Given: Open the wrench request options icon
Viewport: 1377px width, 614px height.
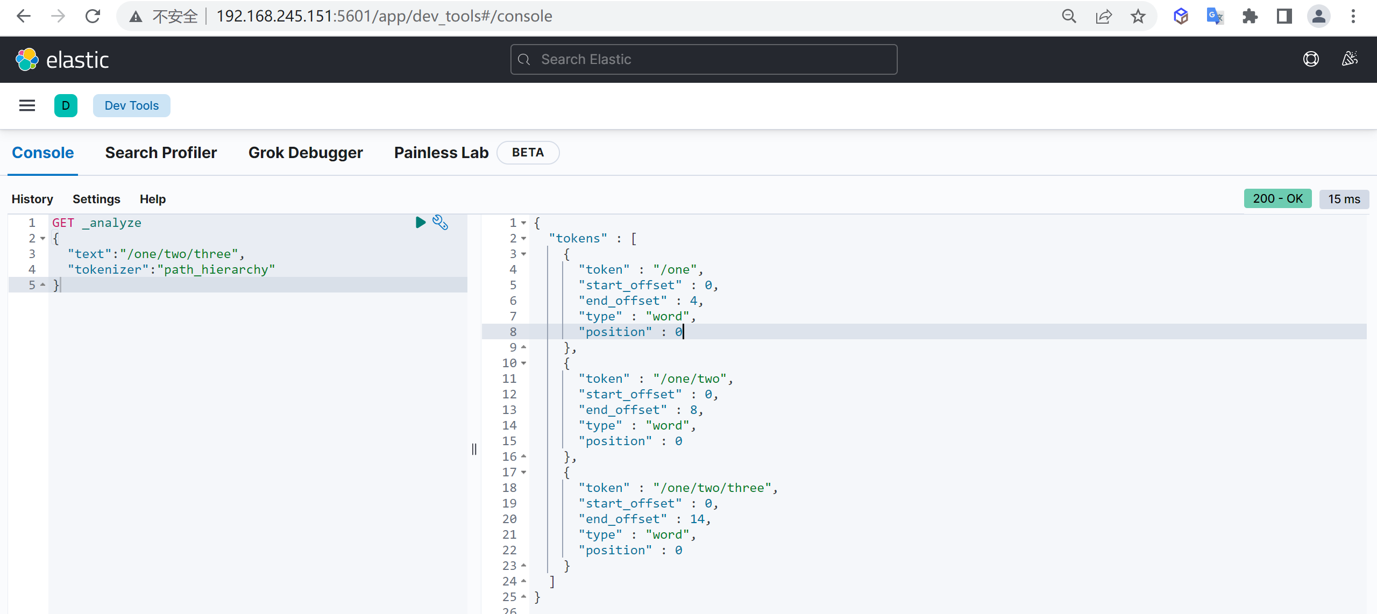Looking at the screenshot, I should 440,222.
